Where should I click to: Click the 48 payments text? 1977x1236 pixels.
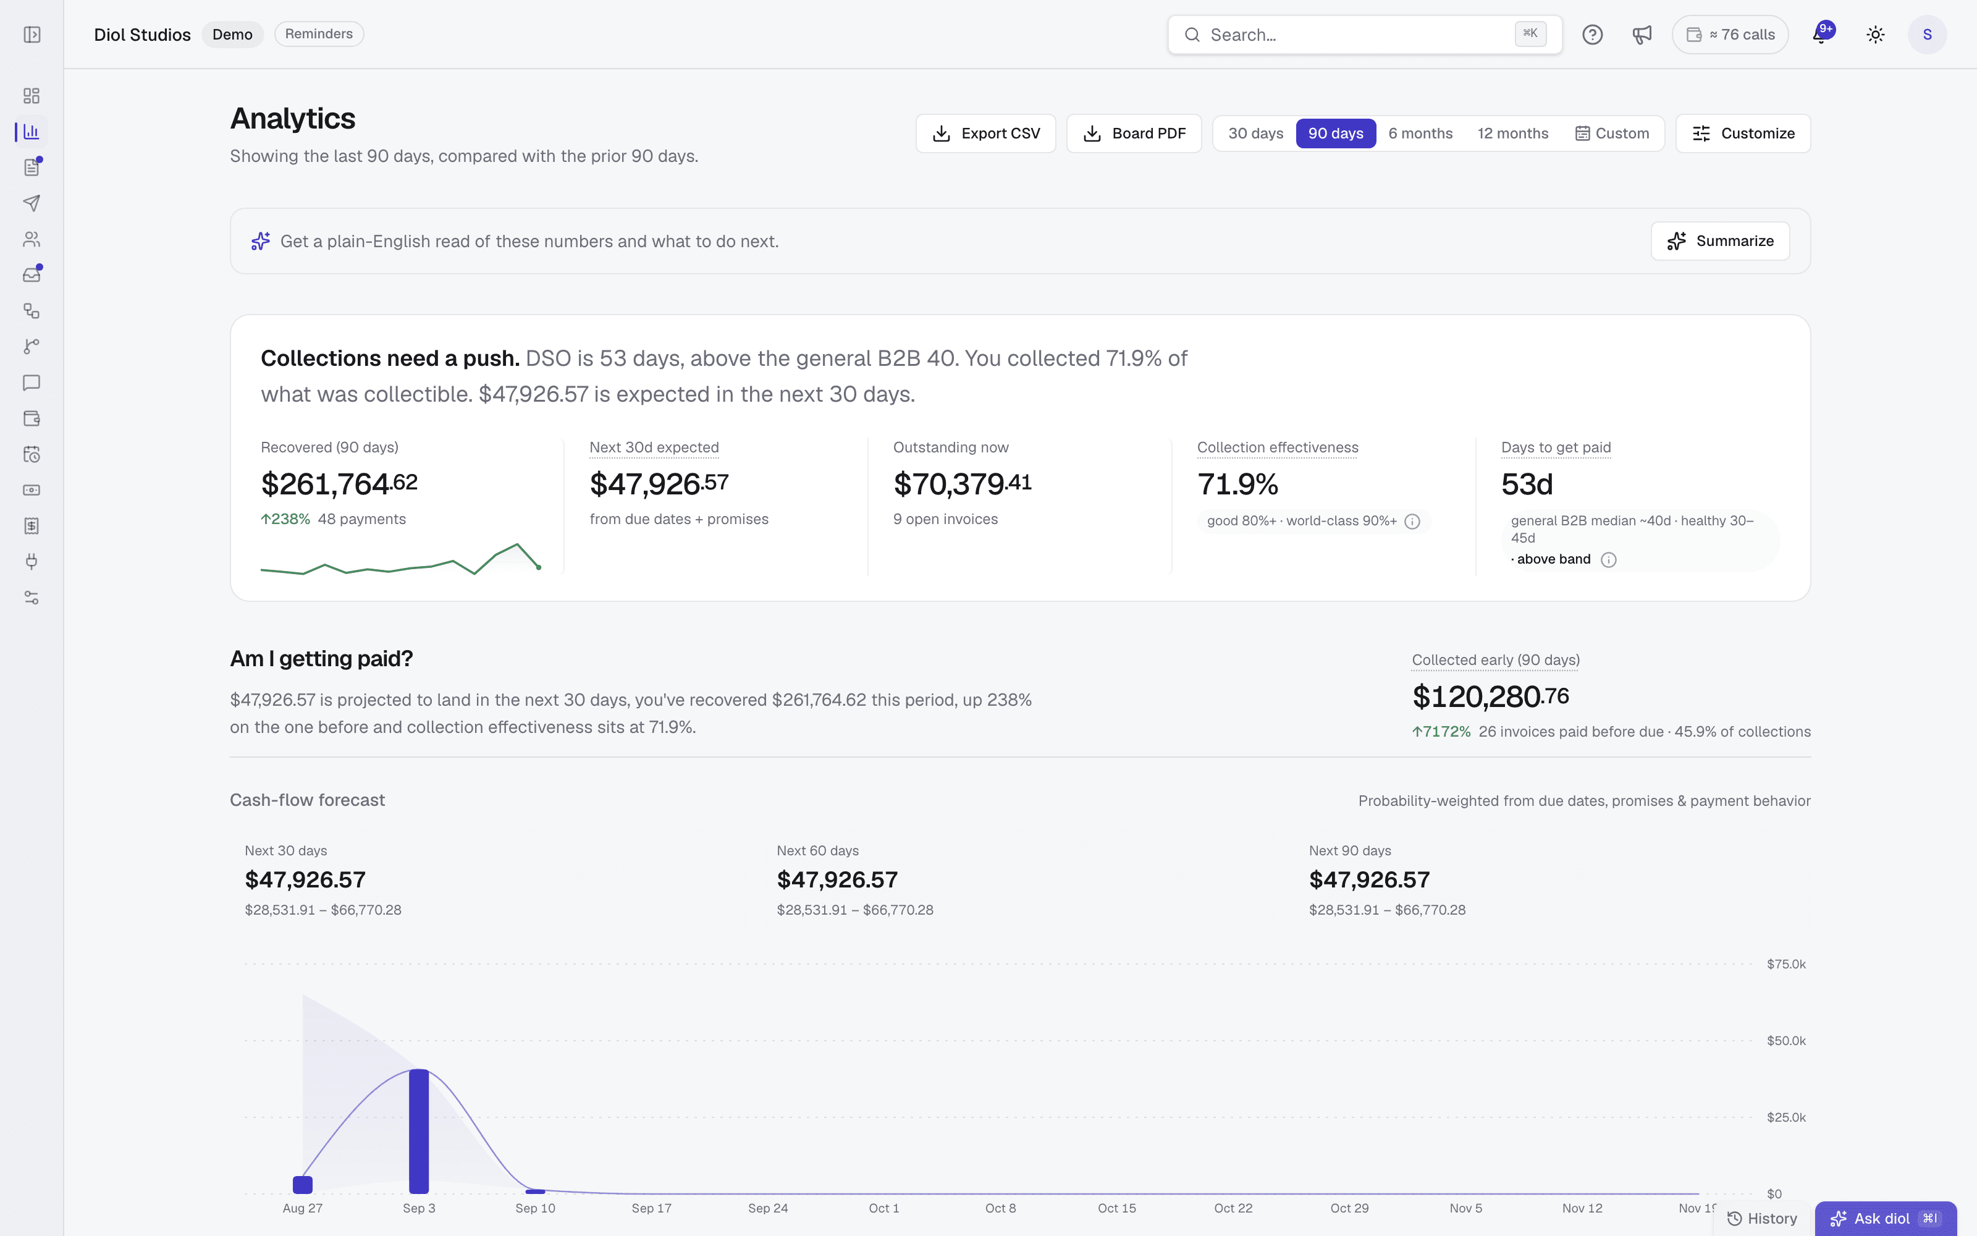tap(362, 519)
